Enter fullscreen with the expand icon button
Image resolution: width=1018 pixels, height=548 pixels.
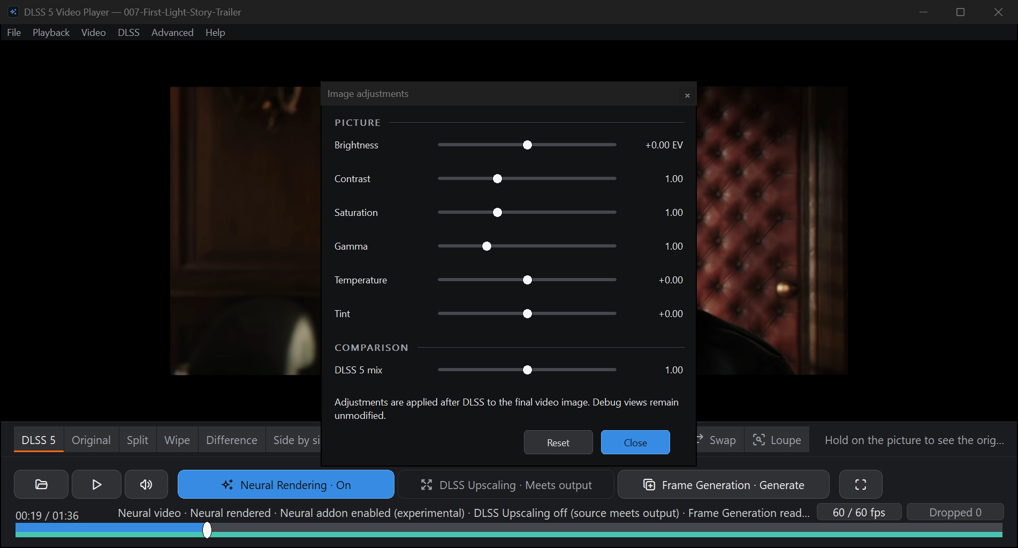(861, 484)
